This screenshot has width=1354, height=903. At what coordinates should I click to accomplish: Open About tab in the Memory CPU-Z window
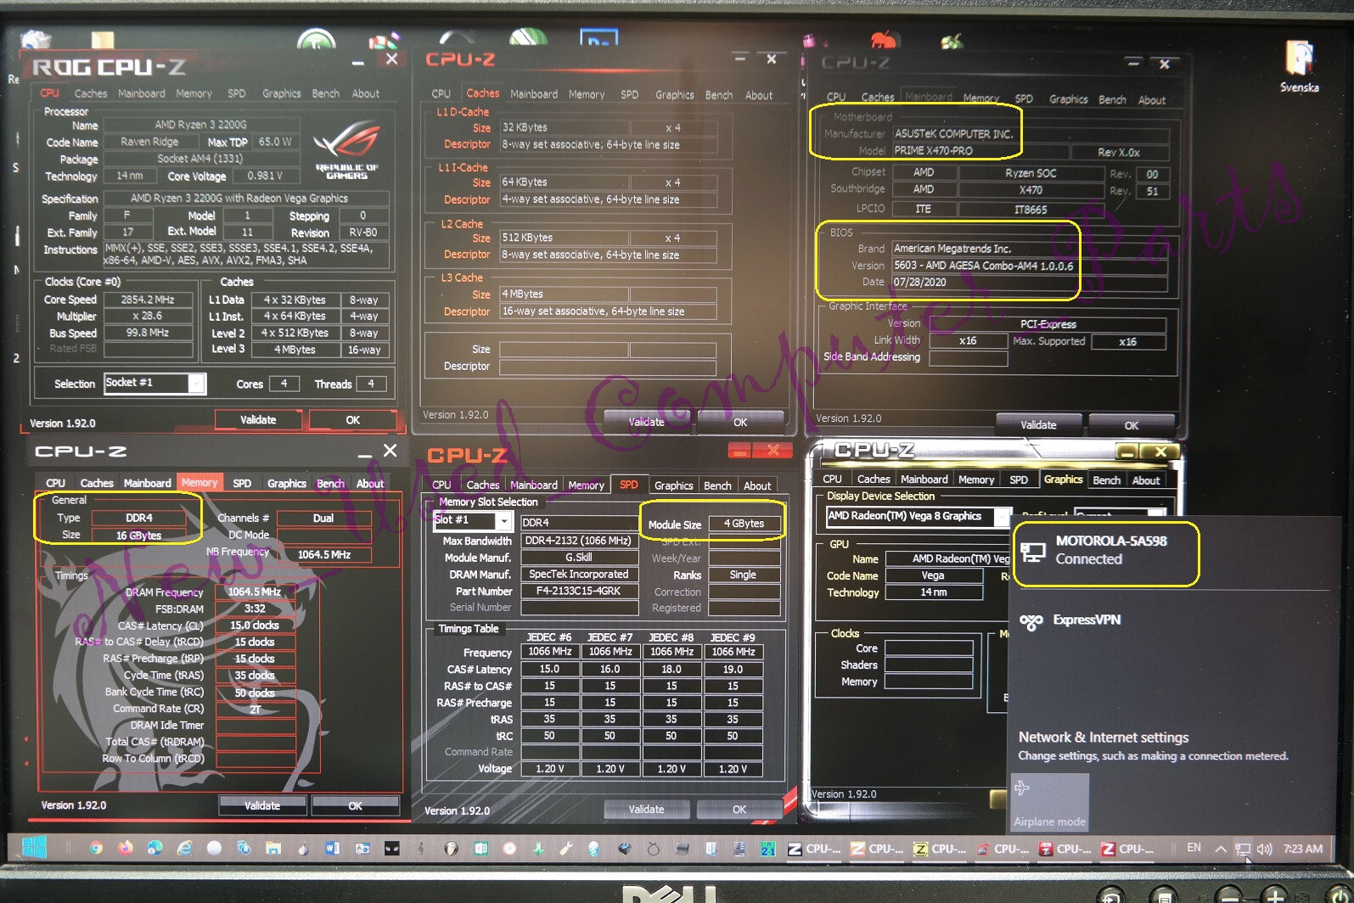[x=370, y=484]
